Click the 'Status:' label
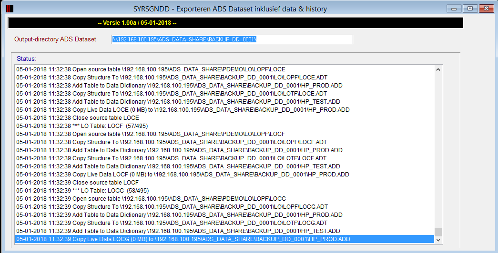The image size is (498, 253). [x=27, y=58]
